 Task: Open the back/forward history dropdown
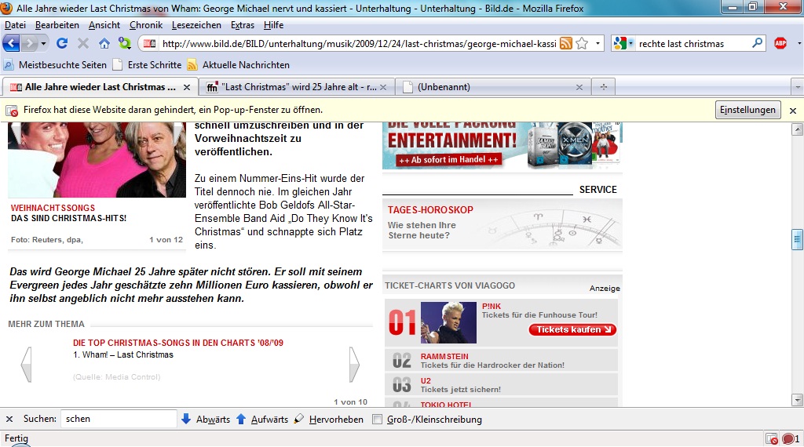[x=44, y=43]
